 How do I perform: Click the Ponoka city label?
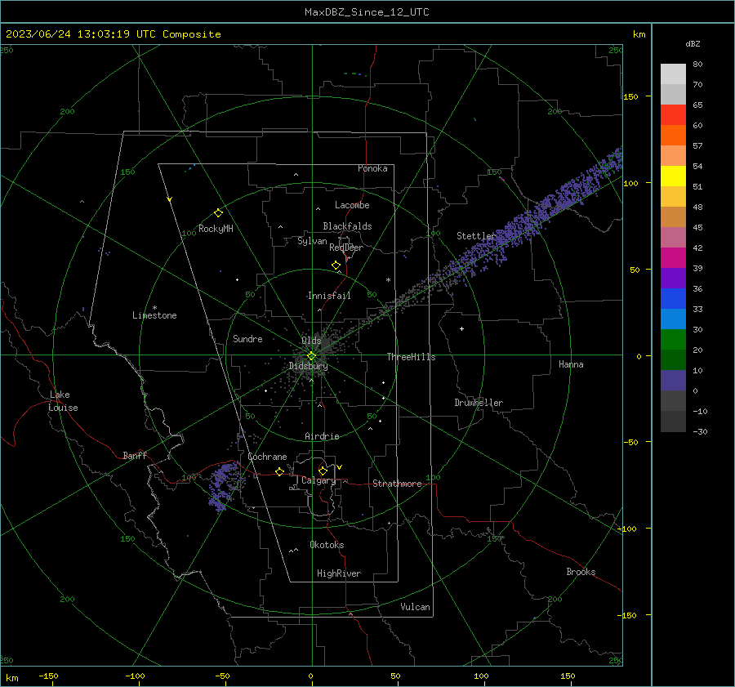[372, 168]
